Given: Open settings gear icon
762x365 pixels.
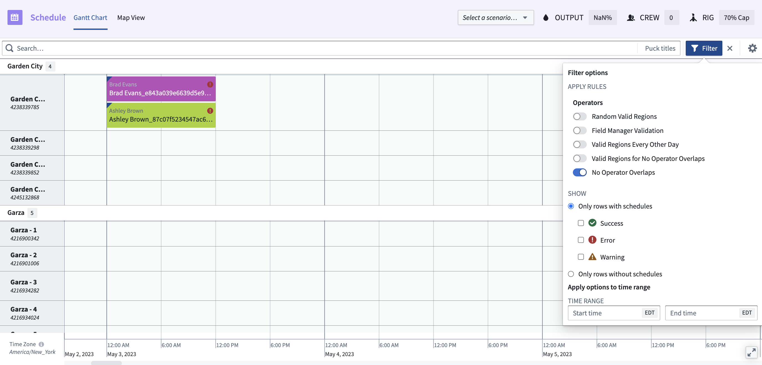Looking at the screenshot, I should [752, 48].
